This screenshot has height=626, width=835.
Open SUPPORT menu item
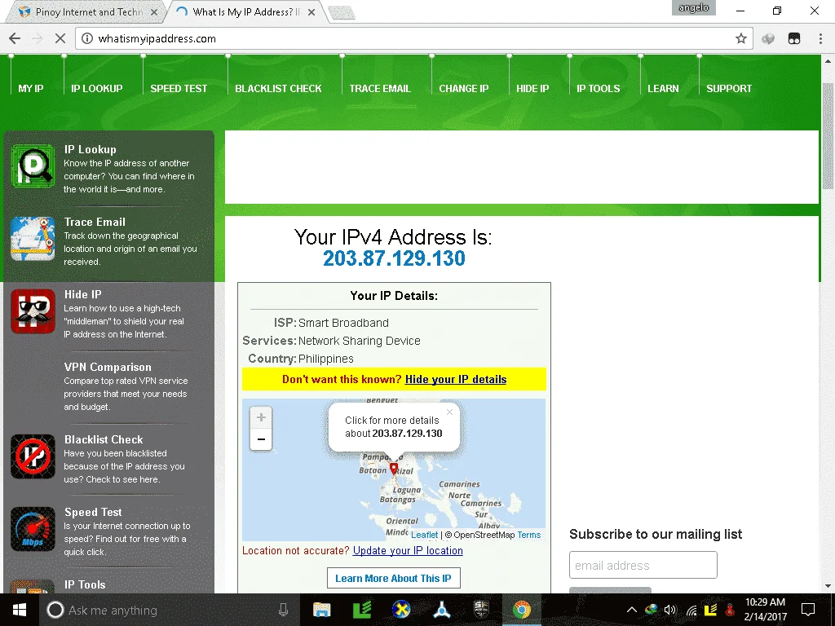728,88
